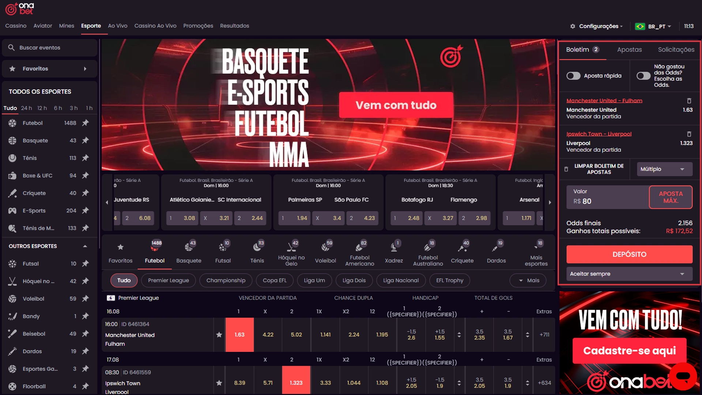Image resolution: width=702 pixels, height=395 pixels.
Task: Expand total goals options for Ipswich match
Action: tap(527, 383)
